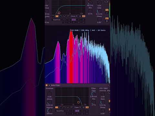Click the Quantize button in lower Auto Filter

tap(60, 111)
